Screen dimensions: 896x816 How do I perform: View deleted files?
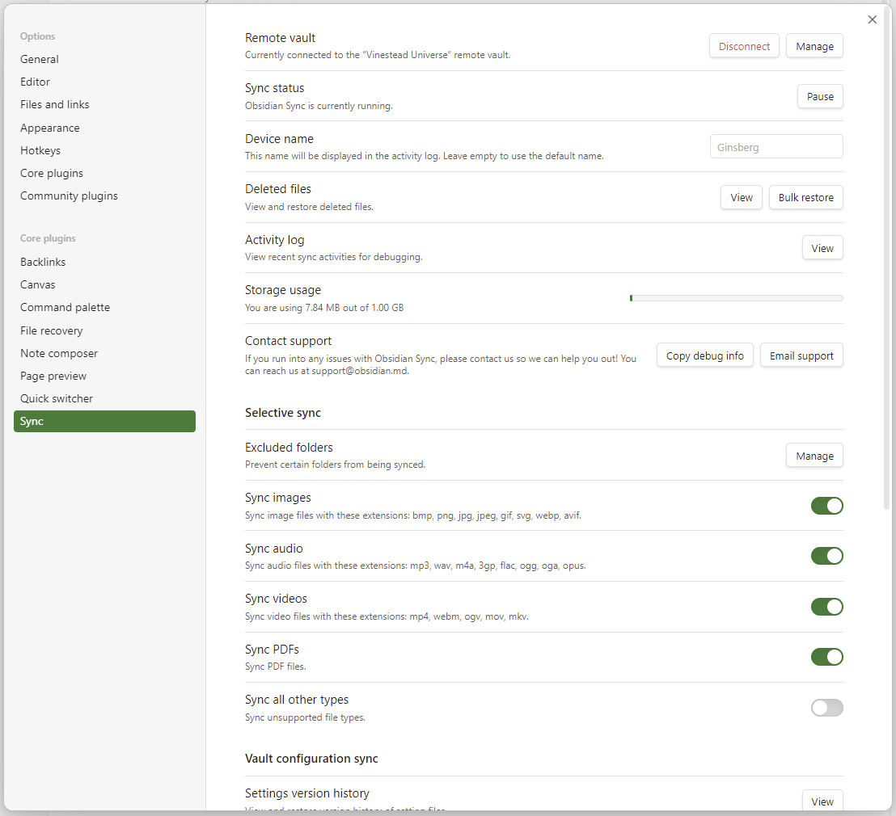click(x=742, y=198)
